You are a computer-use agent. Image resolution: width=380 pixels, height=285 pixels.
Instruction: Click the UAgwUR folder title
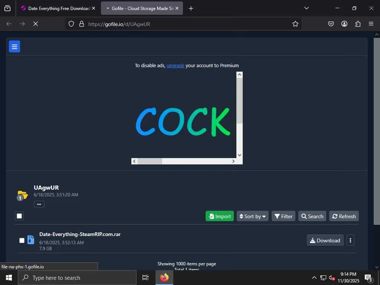[x=46, y=187]
